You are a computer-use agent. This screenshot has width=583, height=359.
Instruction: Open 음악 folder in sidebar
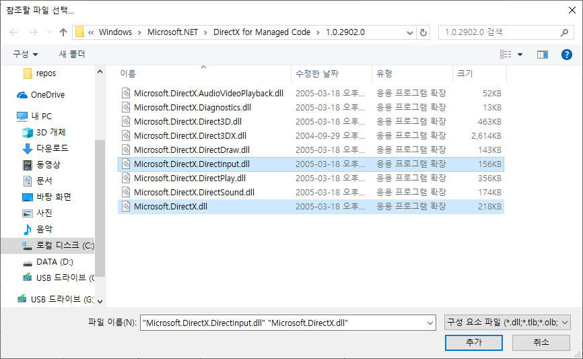pos(37,229)
